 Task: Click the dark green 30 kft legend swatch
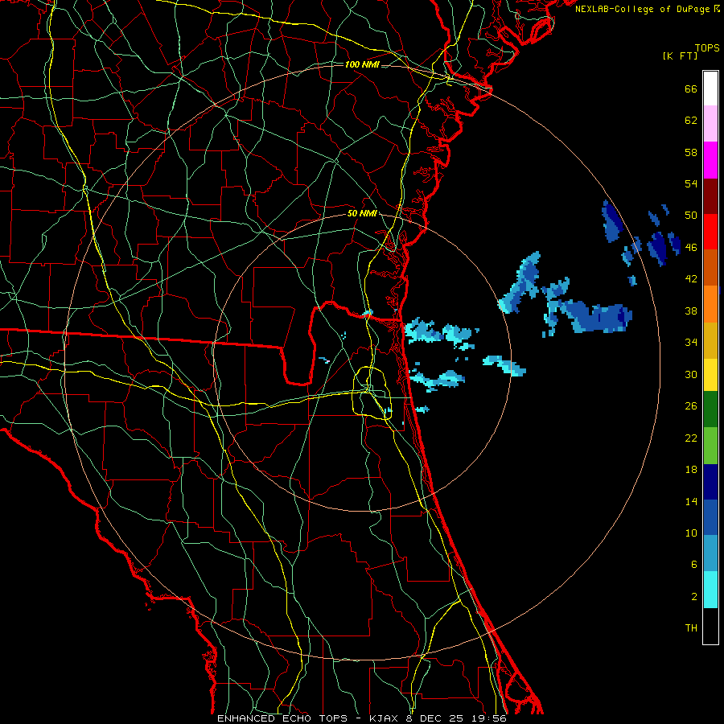point(710,409)
